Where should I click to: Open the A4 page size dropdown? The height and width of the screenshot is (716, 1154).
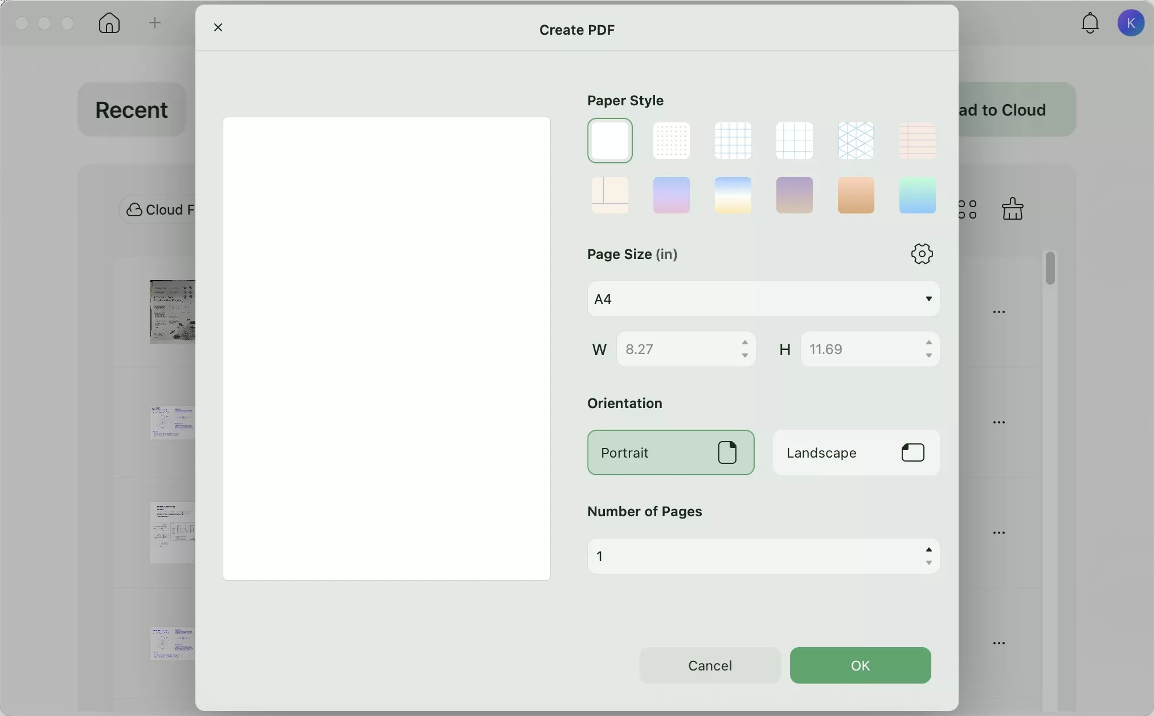(x=763, y=299)
